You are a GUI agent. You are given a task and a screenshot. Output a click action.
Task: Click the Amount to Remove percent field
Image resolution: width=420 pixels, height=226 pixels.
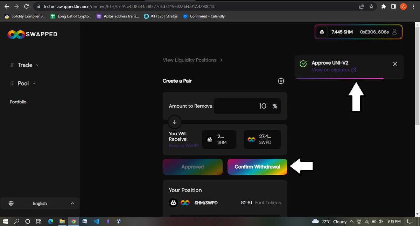coord(248,106)
